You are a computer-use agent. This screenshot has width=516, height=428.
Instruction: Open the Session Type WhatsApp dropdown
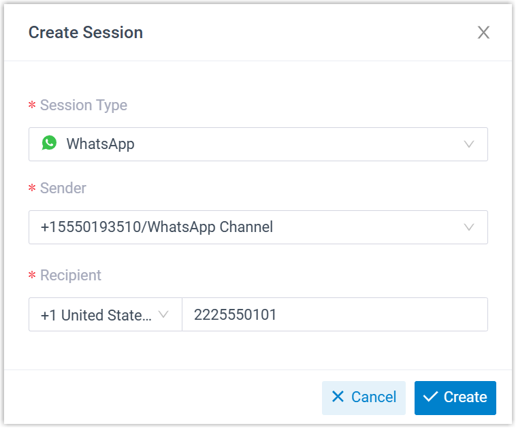(x=257, y=144)
